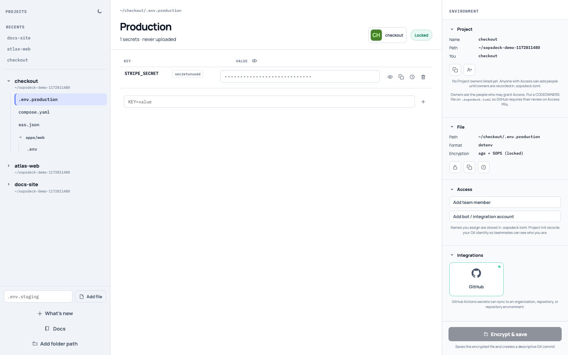Open atlas-web in Recents
Image resolution: width=568 pixels, height=355 pixels.
point(19,49)
